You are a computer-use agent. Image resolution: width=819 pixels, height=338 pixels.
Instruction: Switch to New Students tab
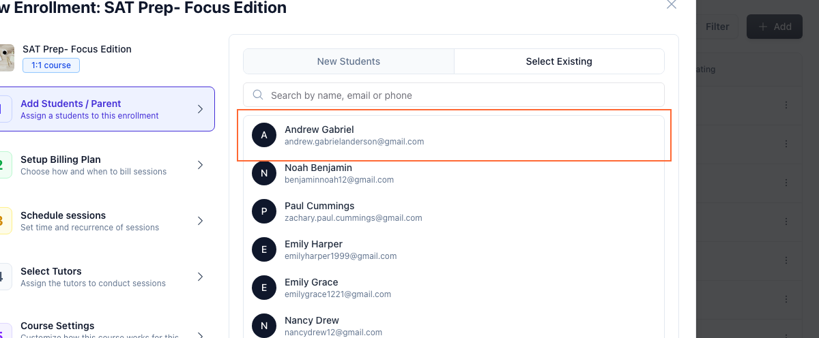click(349, 61)
